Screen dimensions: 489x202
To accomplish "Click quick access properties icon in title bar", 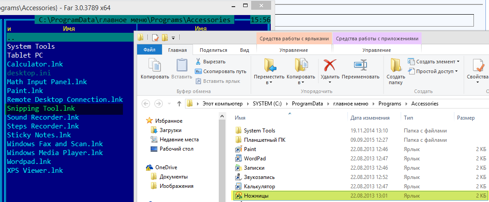I will 156,38.
